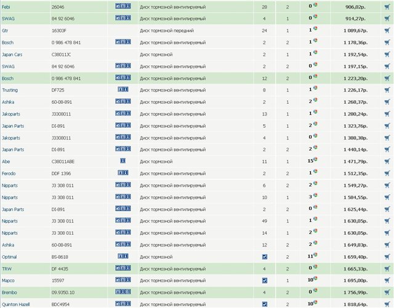Image resolution: width=394 pixels, height=308 pixels.
Task: Click 'Диск тормозной передний' description
Action: 167,31
